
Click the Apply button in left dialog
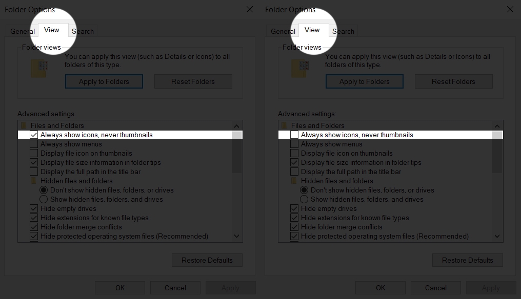[231, 288]
